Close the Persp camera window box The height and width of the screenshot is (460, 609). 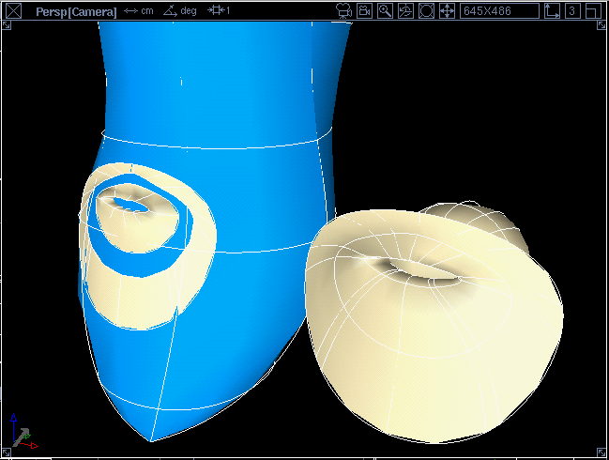click(14, 11)
